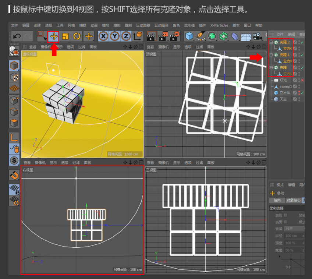Select the Scale tool icon
Viewport: 312px width, 279px height.
[x=65, y=36]
